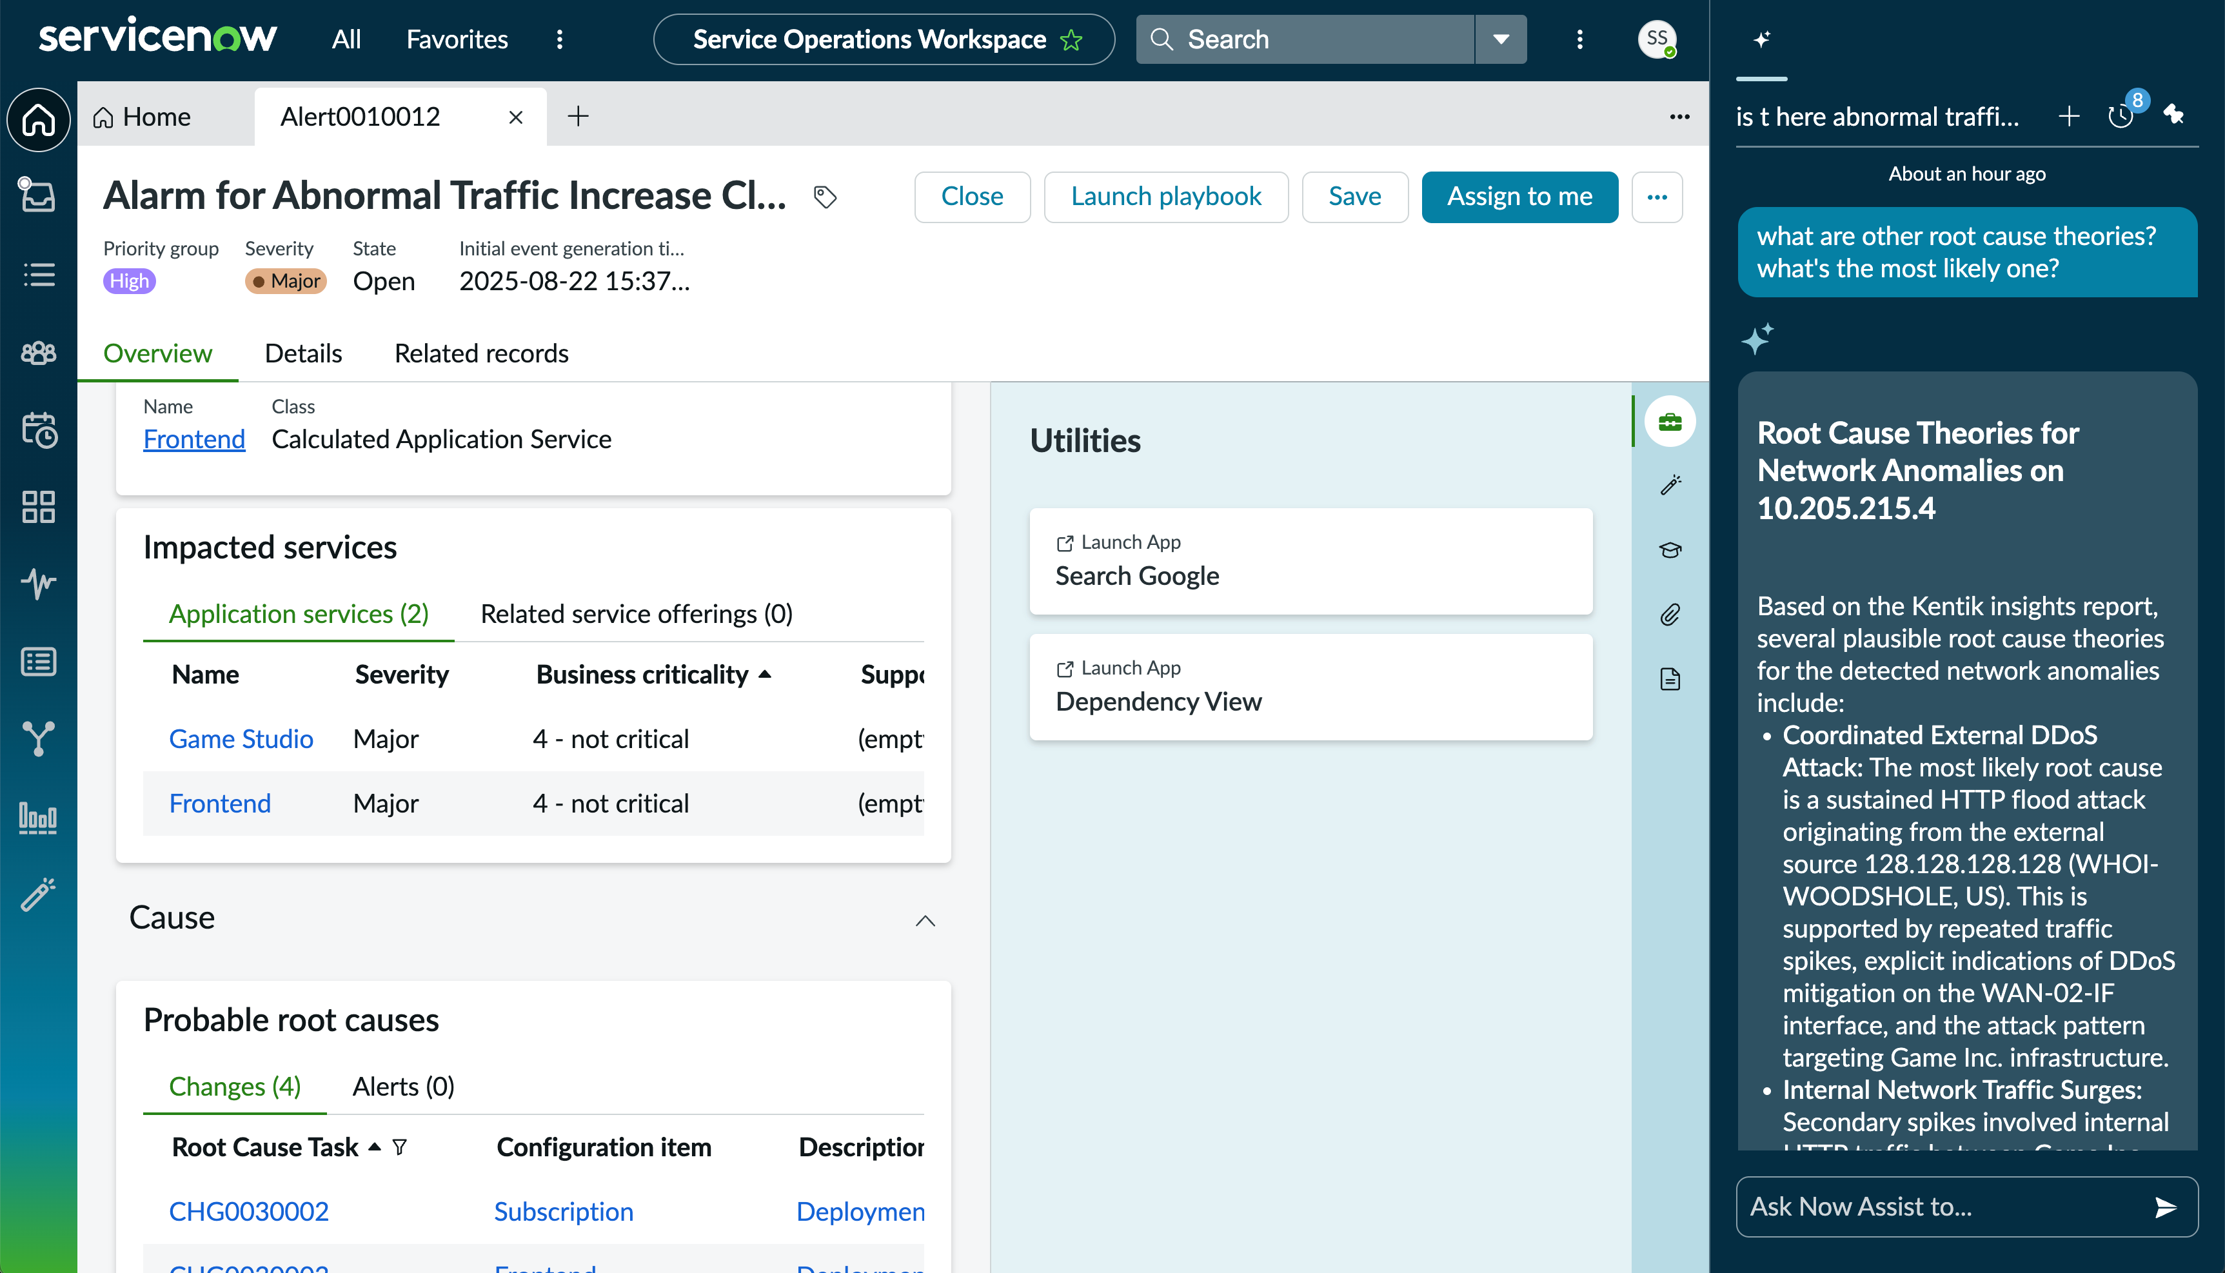Open the Game Studio service link
2225x1273 pixels.
pyautogui.click(x=241, y=740)
